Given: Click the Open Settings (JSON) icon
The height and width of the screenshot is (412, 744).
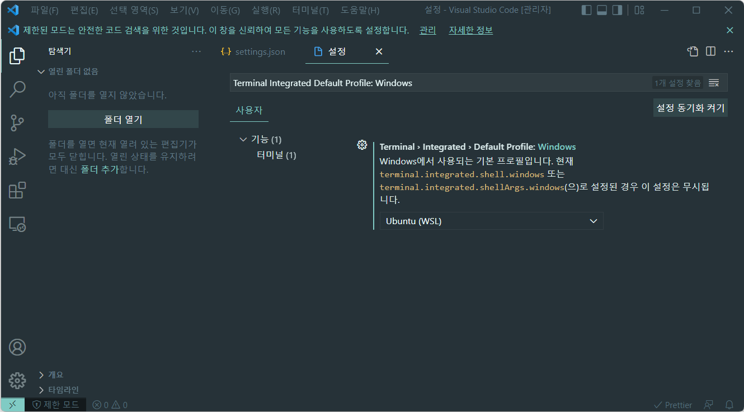Looking at the screenshot, I should [693, 51].
